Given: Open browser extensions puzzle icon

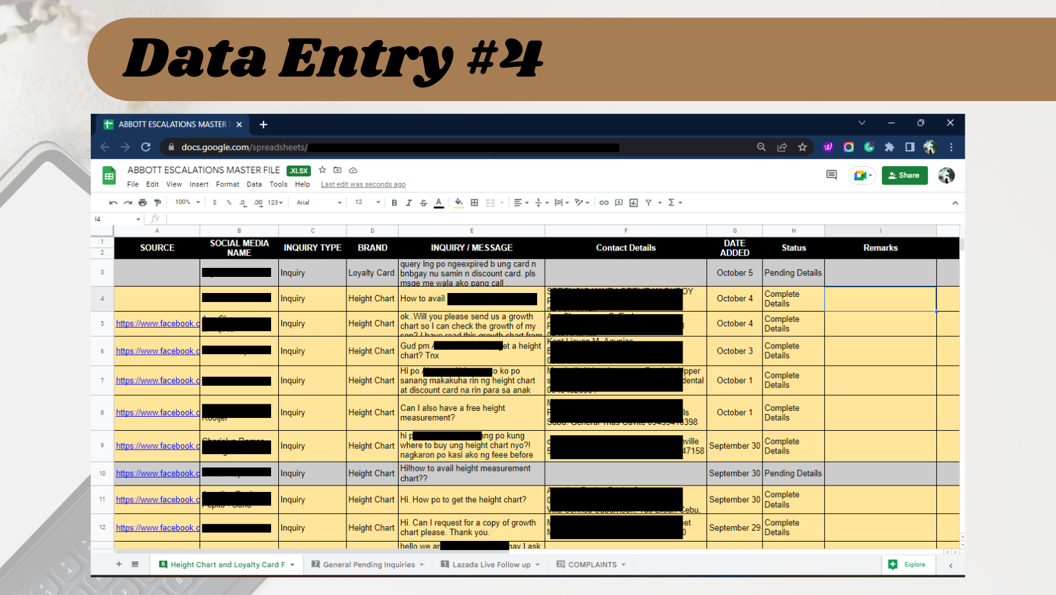Looking at the screenshot, I should click(889, 147).
